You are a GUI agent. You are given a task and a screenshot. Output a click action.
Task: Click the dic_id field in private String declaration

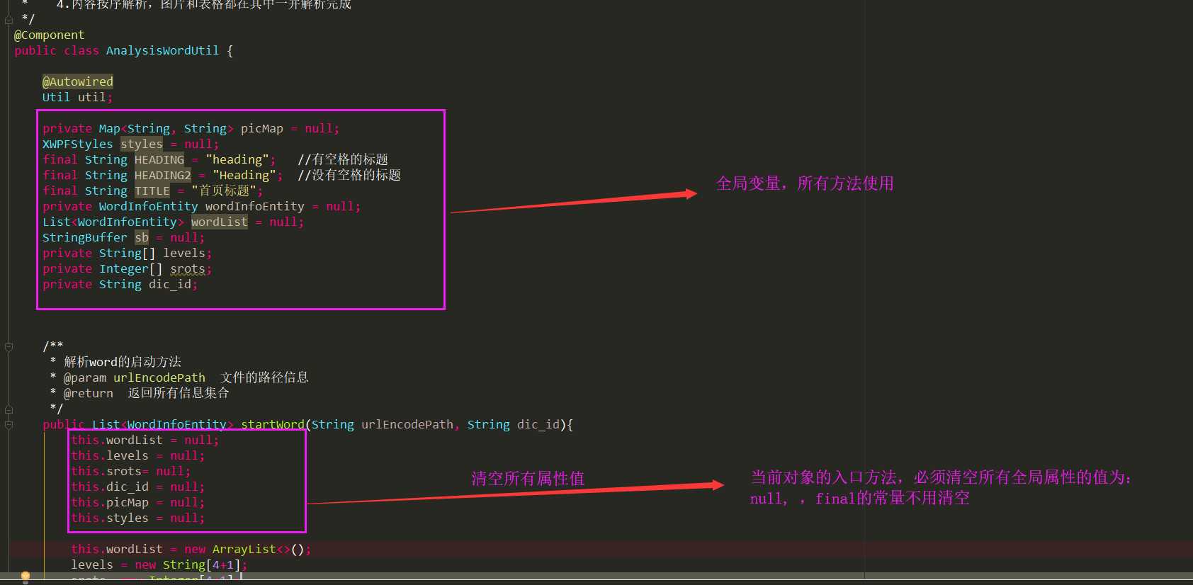169,284
